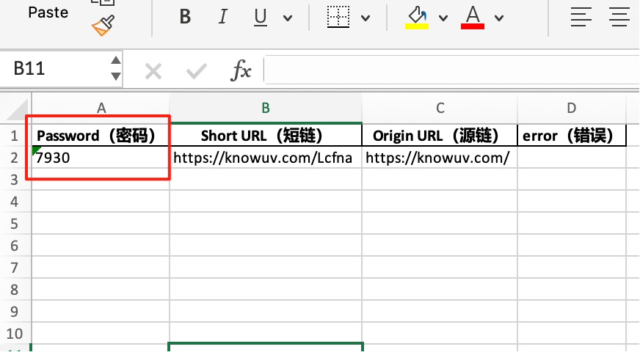
Task: Align text left
Action: tap(581, 17)
